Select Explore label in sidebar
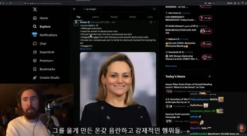Image resolution: width=247 pixels, height=136 pixels. coord(45,27)
